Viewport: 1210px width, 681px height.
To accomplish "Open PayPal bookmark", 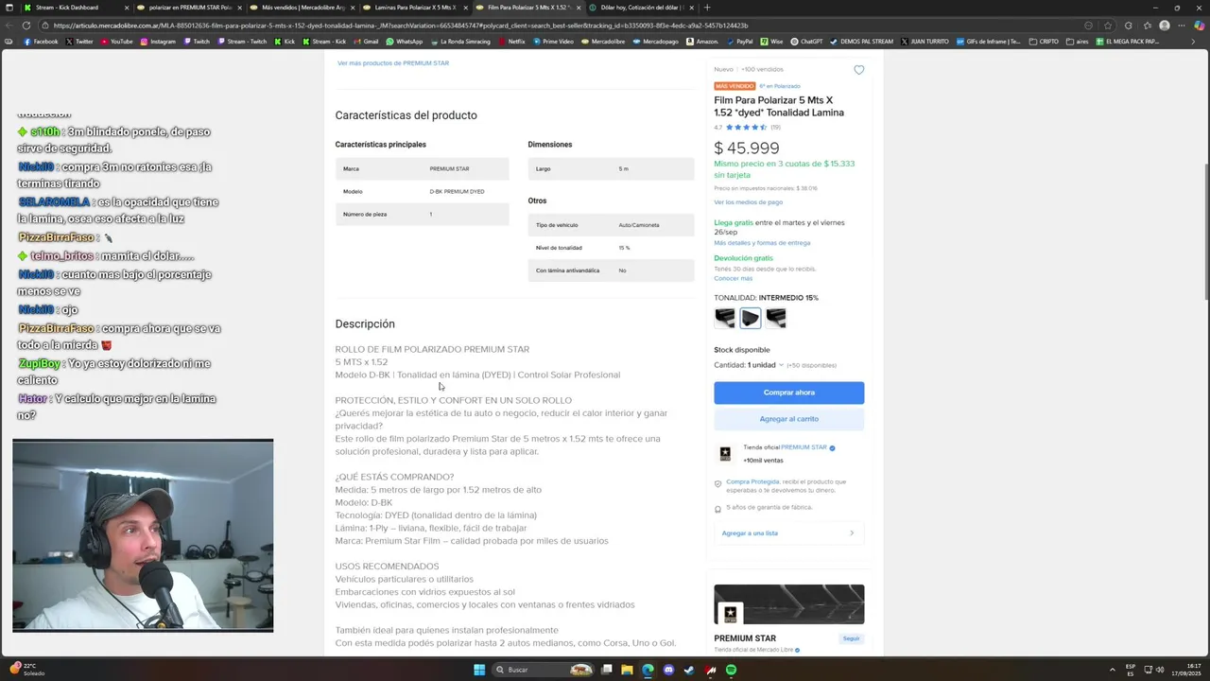I will coord(739,42).
